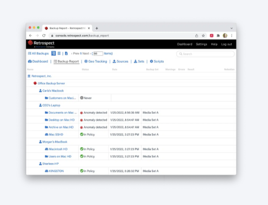Switch to the flat list view icon

(59, 53)
